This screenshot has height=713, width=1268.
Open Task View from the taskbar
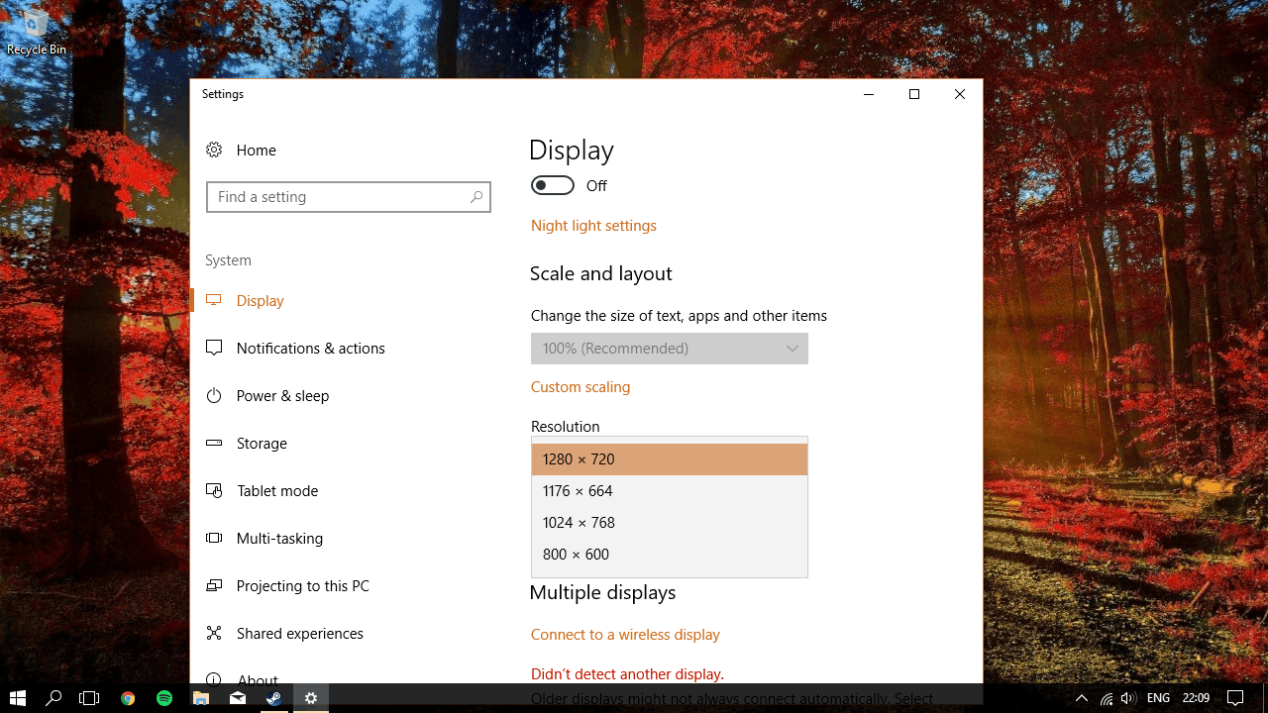pyautogui.click(x=89, y=698)
